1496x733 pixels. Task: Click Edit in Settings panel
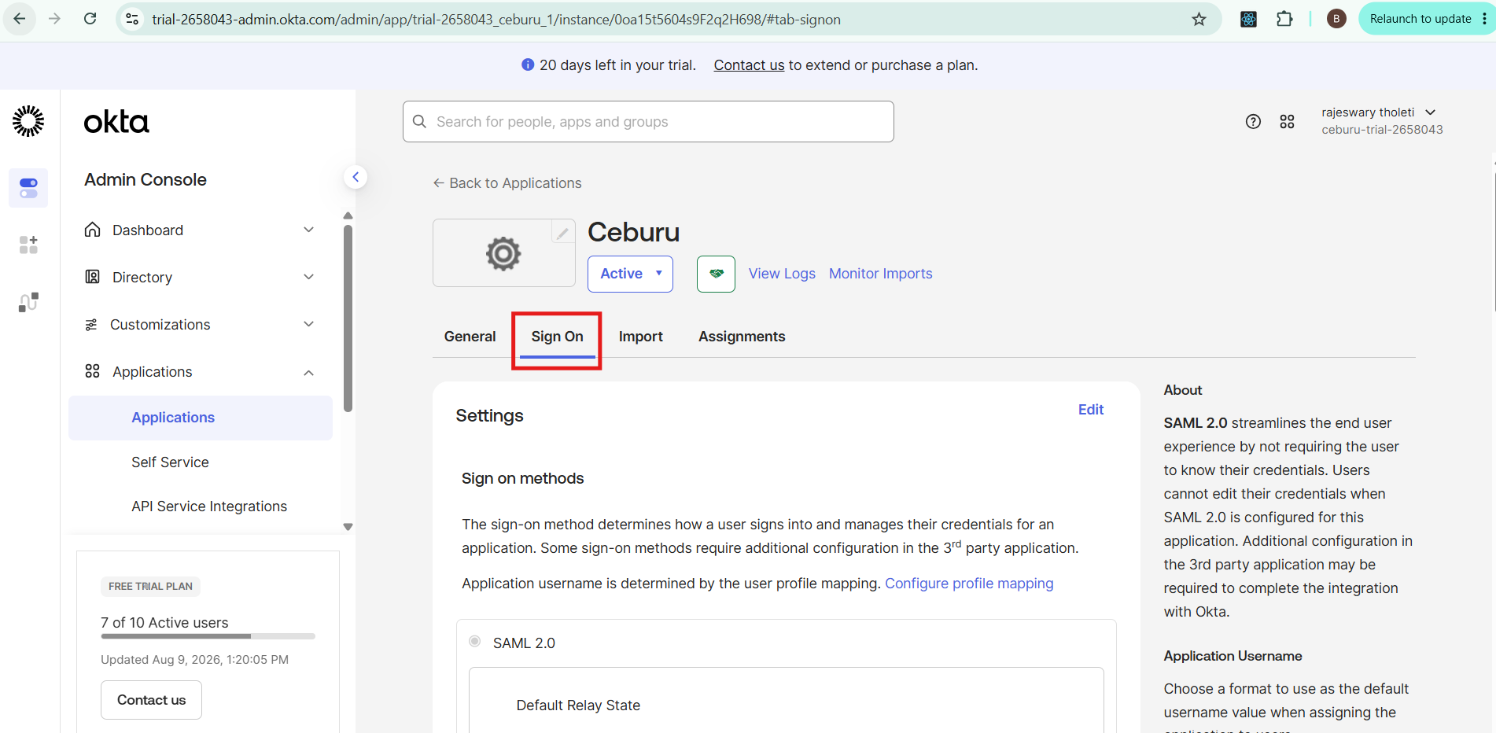(x=1090, y=410)
